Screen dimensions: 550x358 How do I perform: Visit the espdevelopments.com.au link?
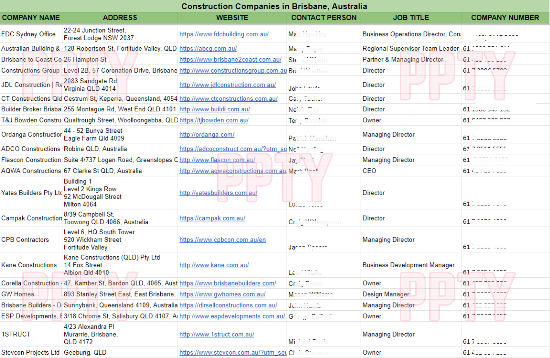click(232, 316)
